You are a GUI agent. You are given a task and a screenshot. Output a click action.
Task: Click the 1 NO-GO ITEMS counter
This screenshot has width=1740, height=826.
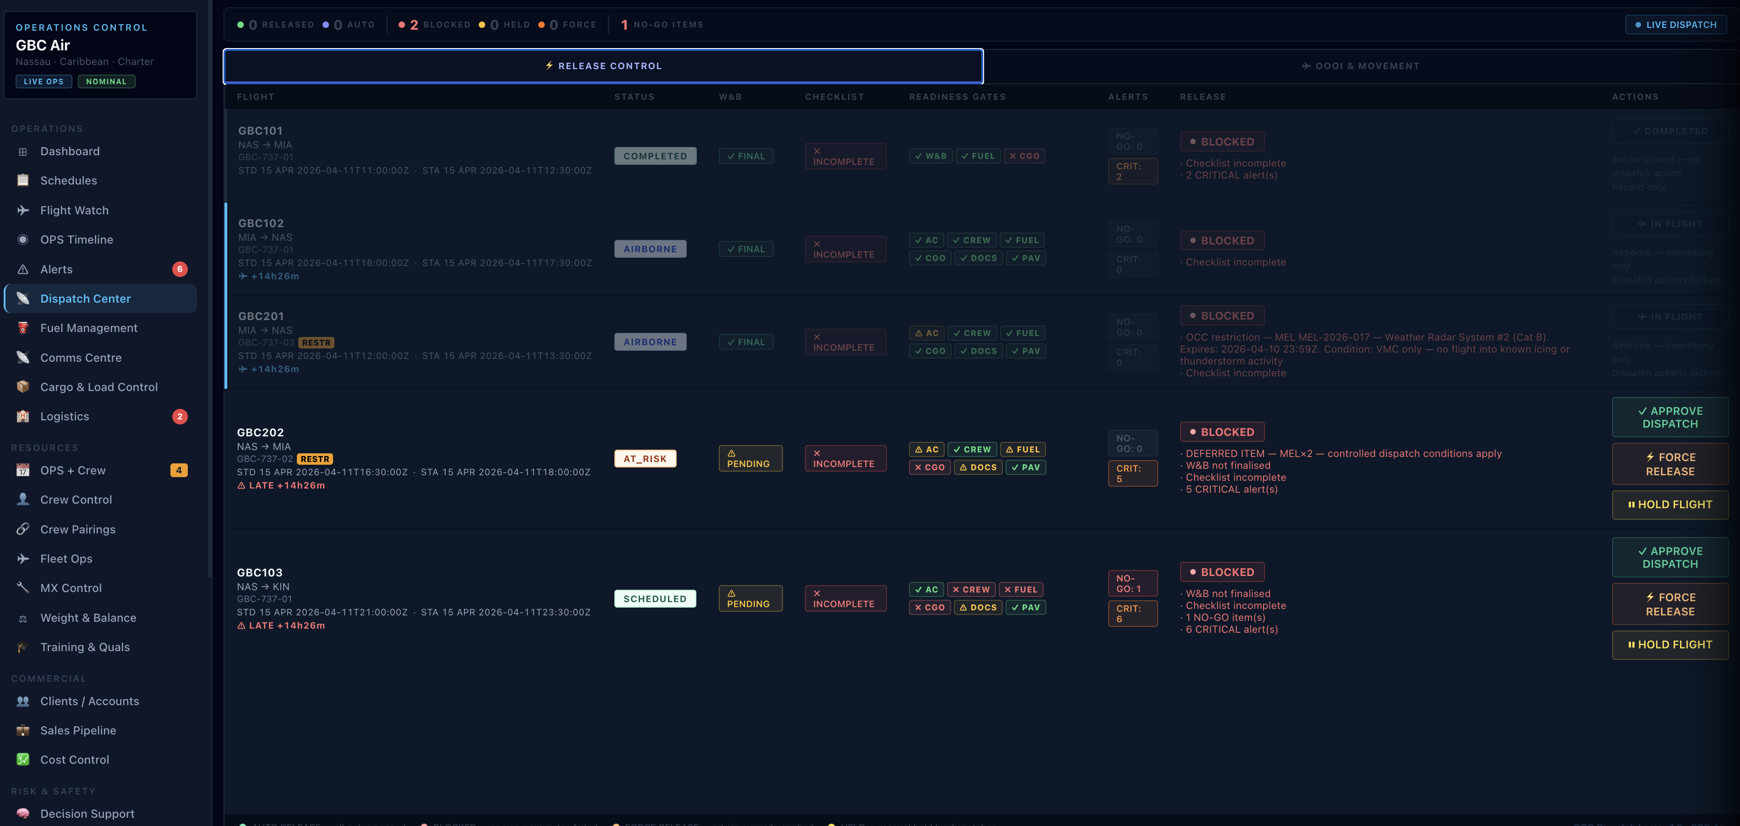click(662, 25)
